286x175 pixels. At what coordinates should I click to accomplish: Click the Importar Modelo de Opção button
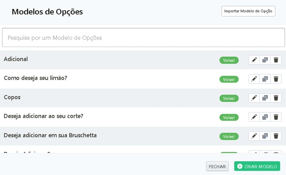[248, 11]
